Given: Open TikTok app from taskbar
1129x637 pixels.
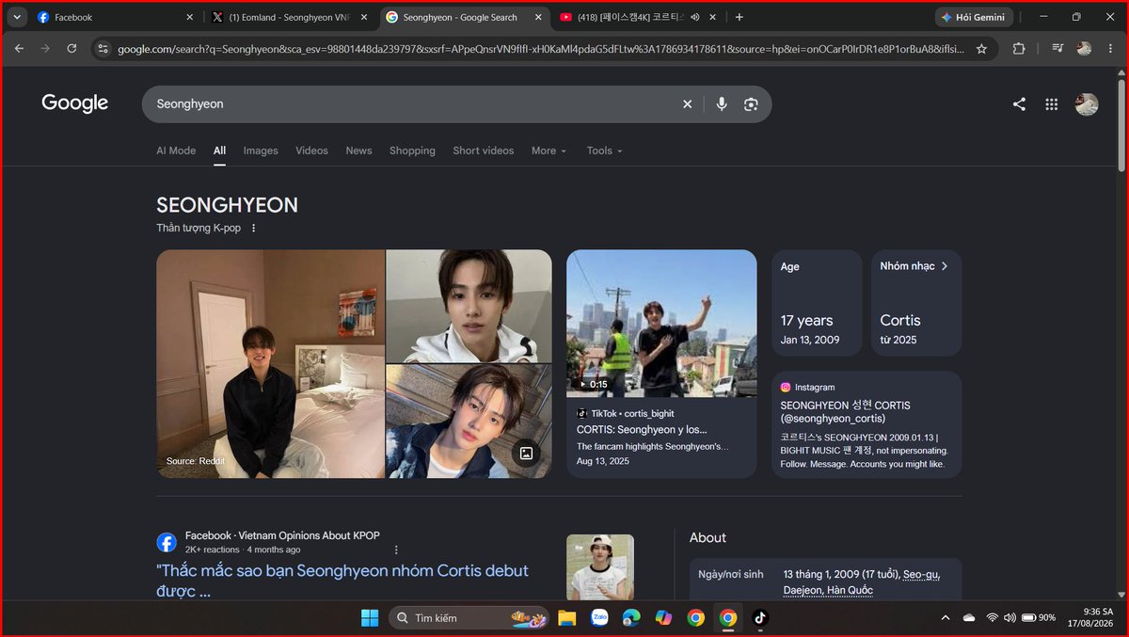Looking at the screenshot, I should [760, 617].
